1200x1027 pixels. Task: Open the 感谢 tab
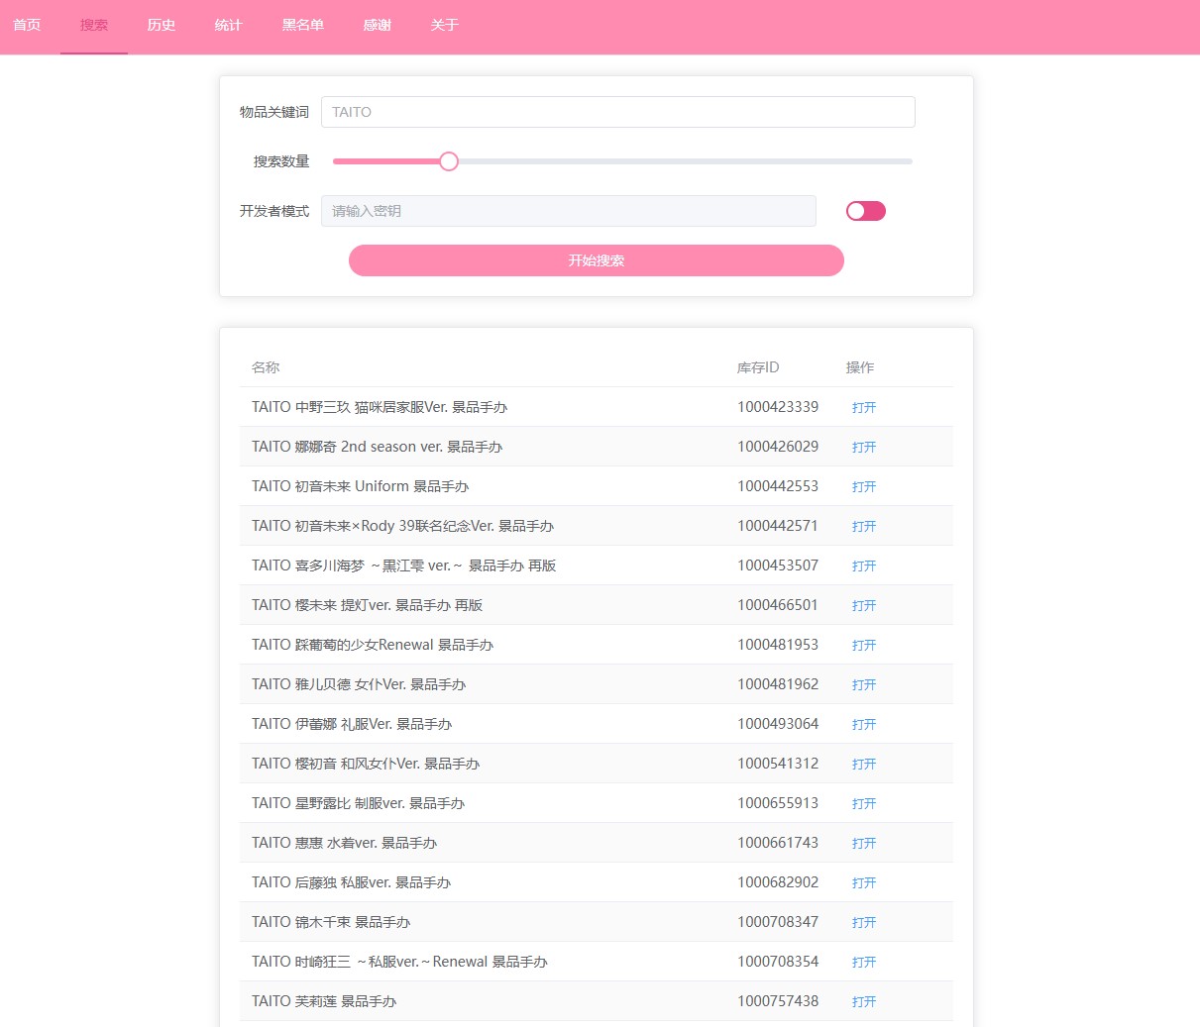pyautogui.click(x=378, y=25)
